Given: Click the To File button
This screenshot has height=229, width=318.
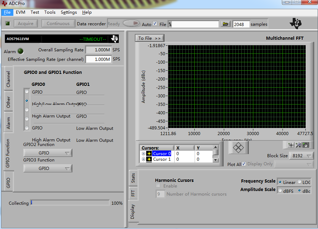Looking at the screenshot, I should [x=149, y=38].
